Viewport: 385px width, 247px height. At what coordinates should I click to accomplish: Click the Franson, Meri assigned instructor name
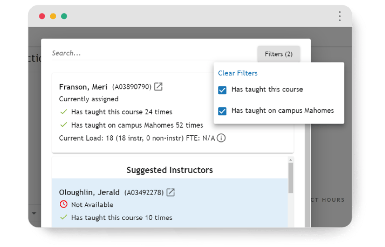[x=83, y=87]
